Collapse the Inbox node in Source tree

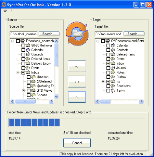(18, 73)
